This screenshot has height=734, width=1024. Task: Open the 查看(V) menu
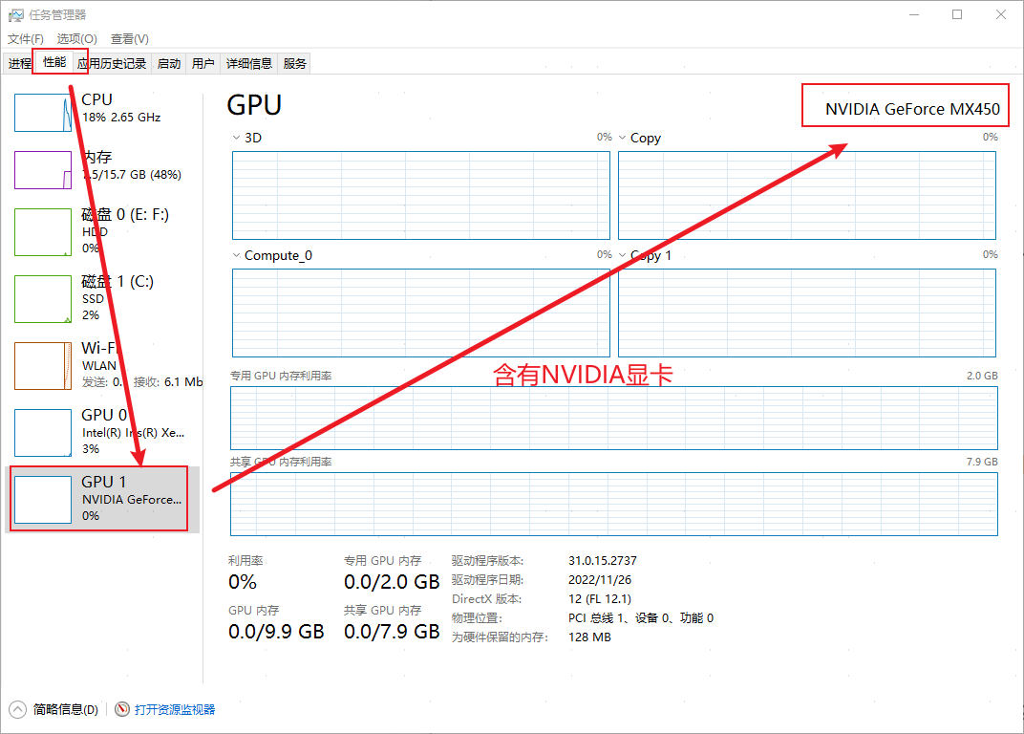point(129,38)
